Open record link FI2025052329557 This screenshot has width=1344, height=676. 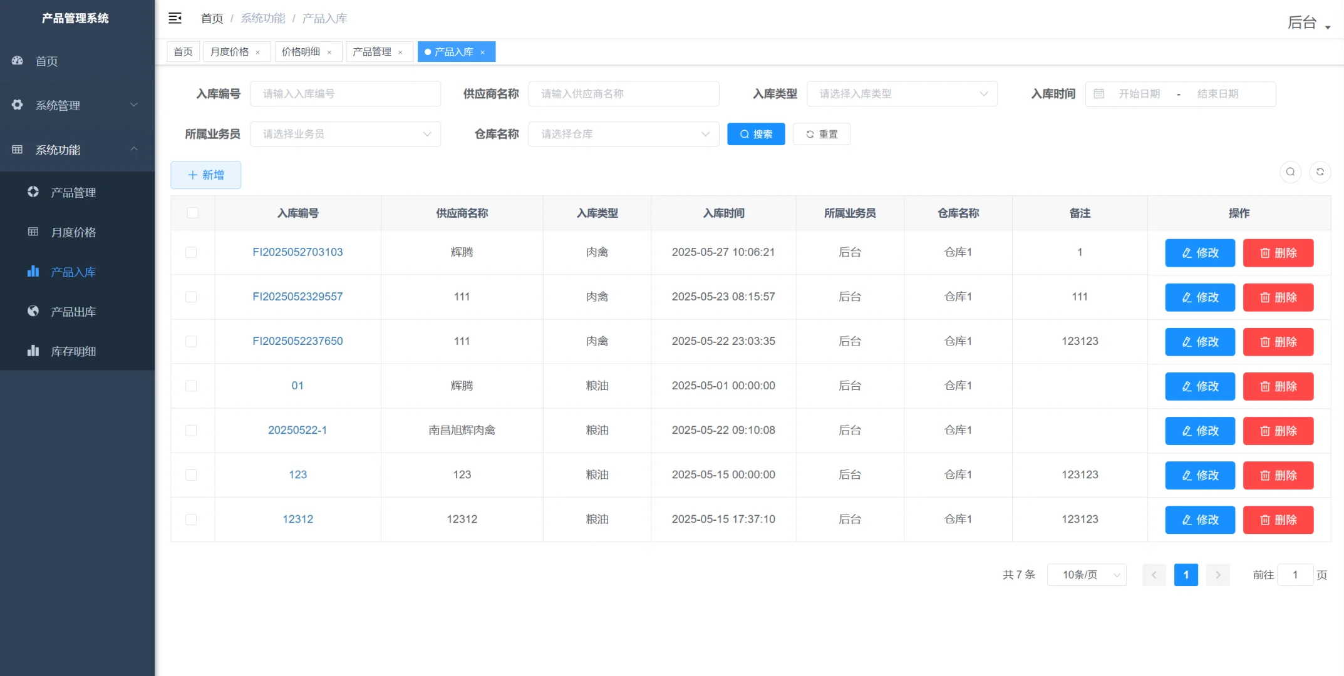pos(297,296)
